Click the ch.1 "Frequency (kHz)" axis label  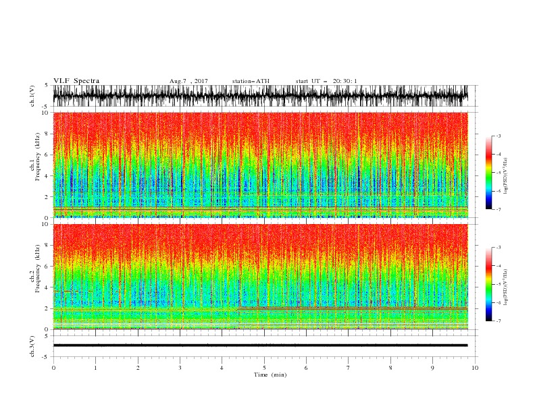[x=38, y=157]
